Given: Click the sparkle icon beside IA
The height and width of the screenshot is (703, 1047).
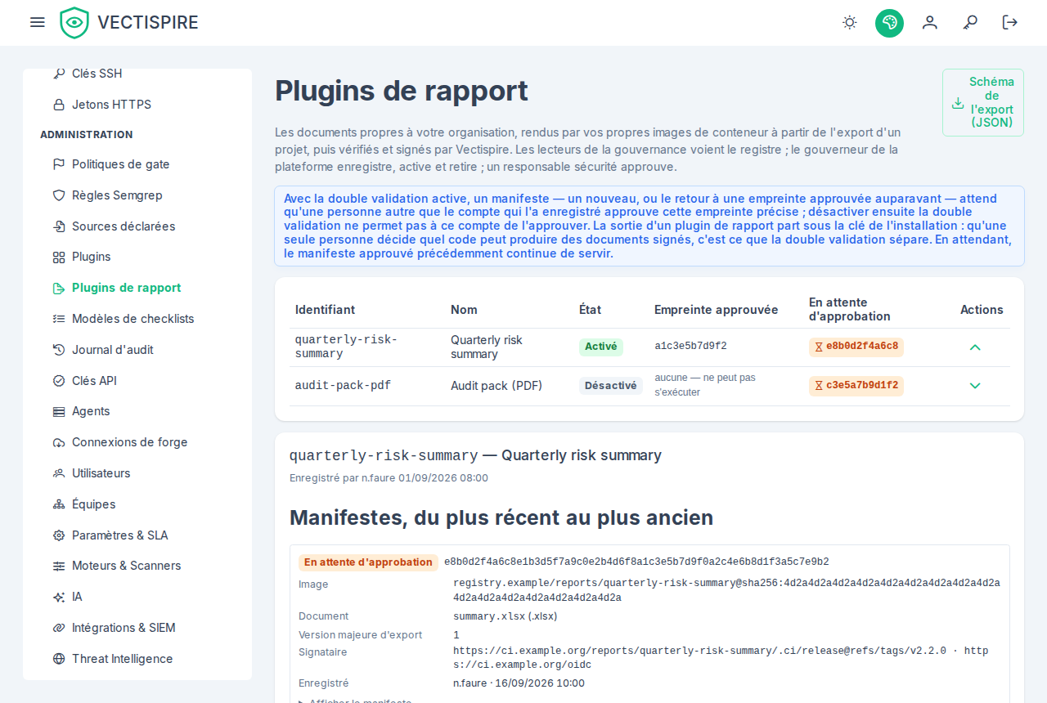Looking at the screenshot, I should tap(59, 597).
